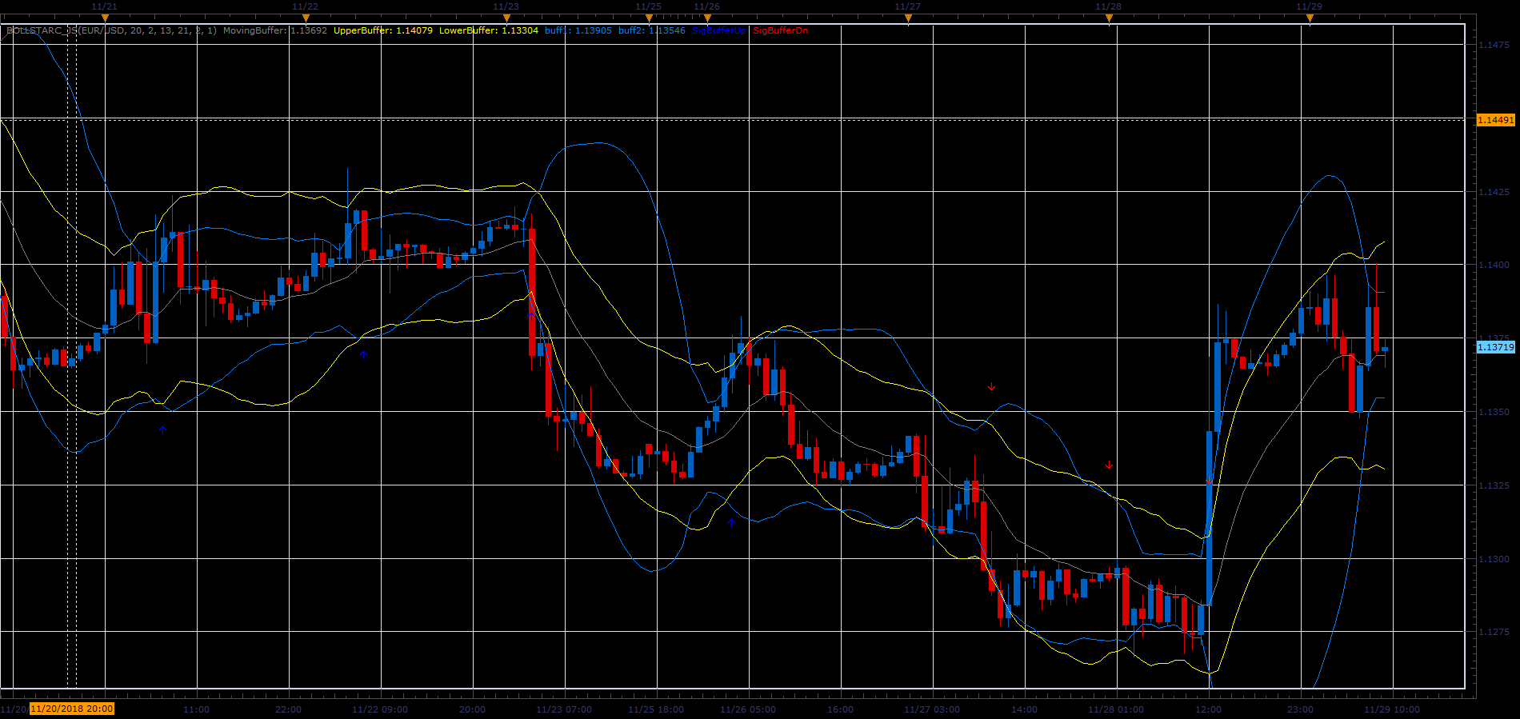
Task: Click the 11/28 01:00 time axis label
Action: [x=1116, y=709]
